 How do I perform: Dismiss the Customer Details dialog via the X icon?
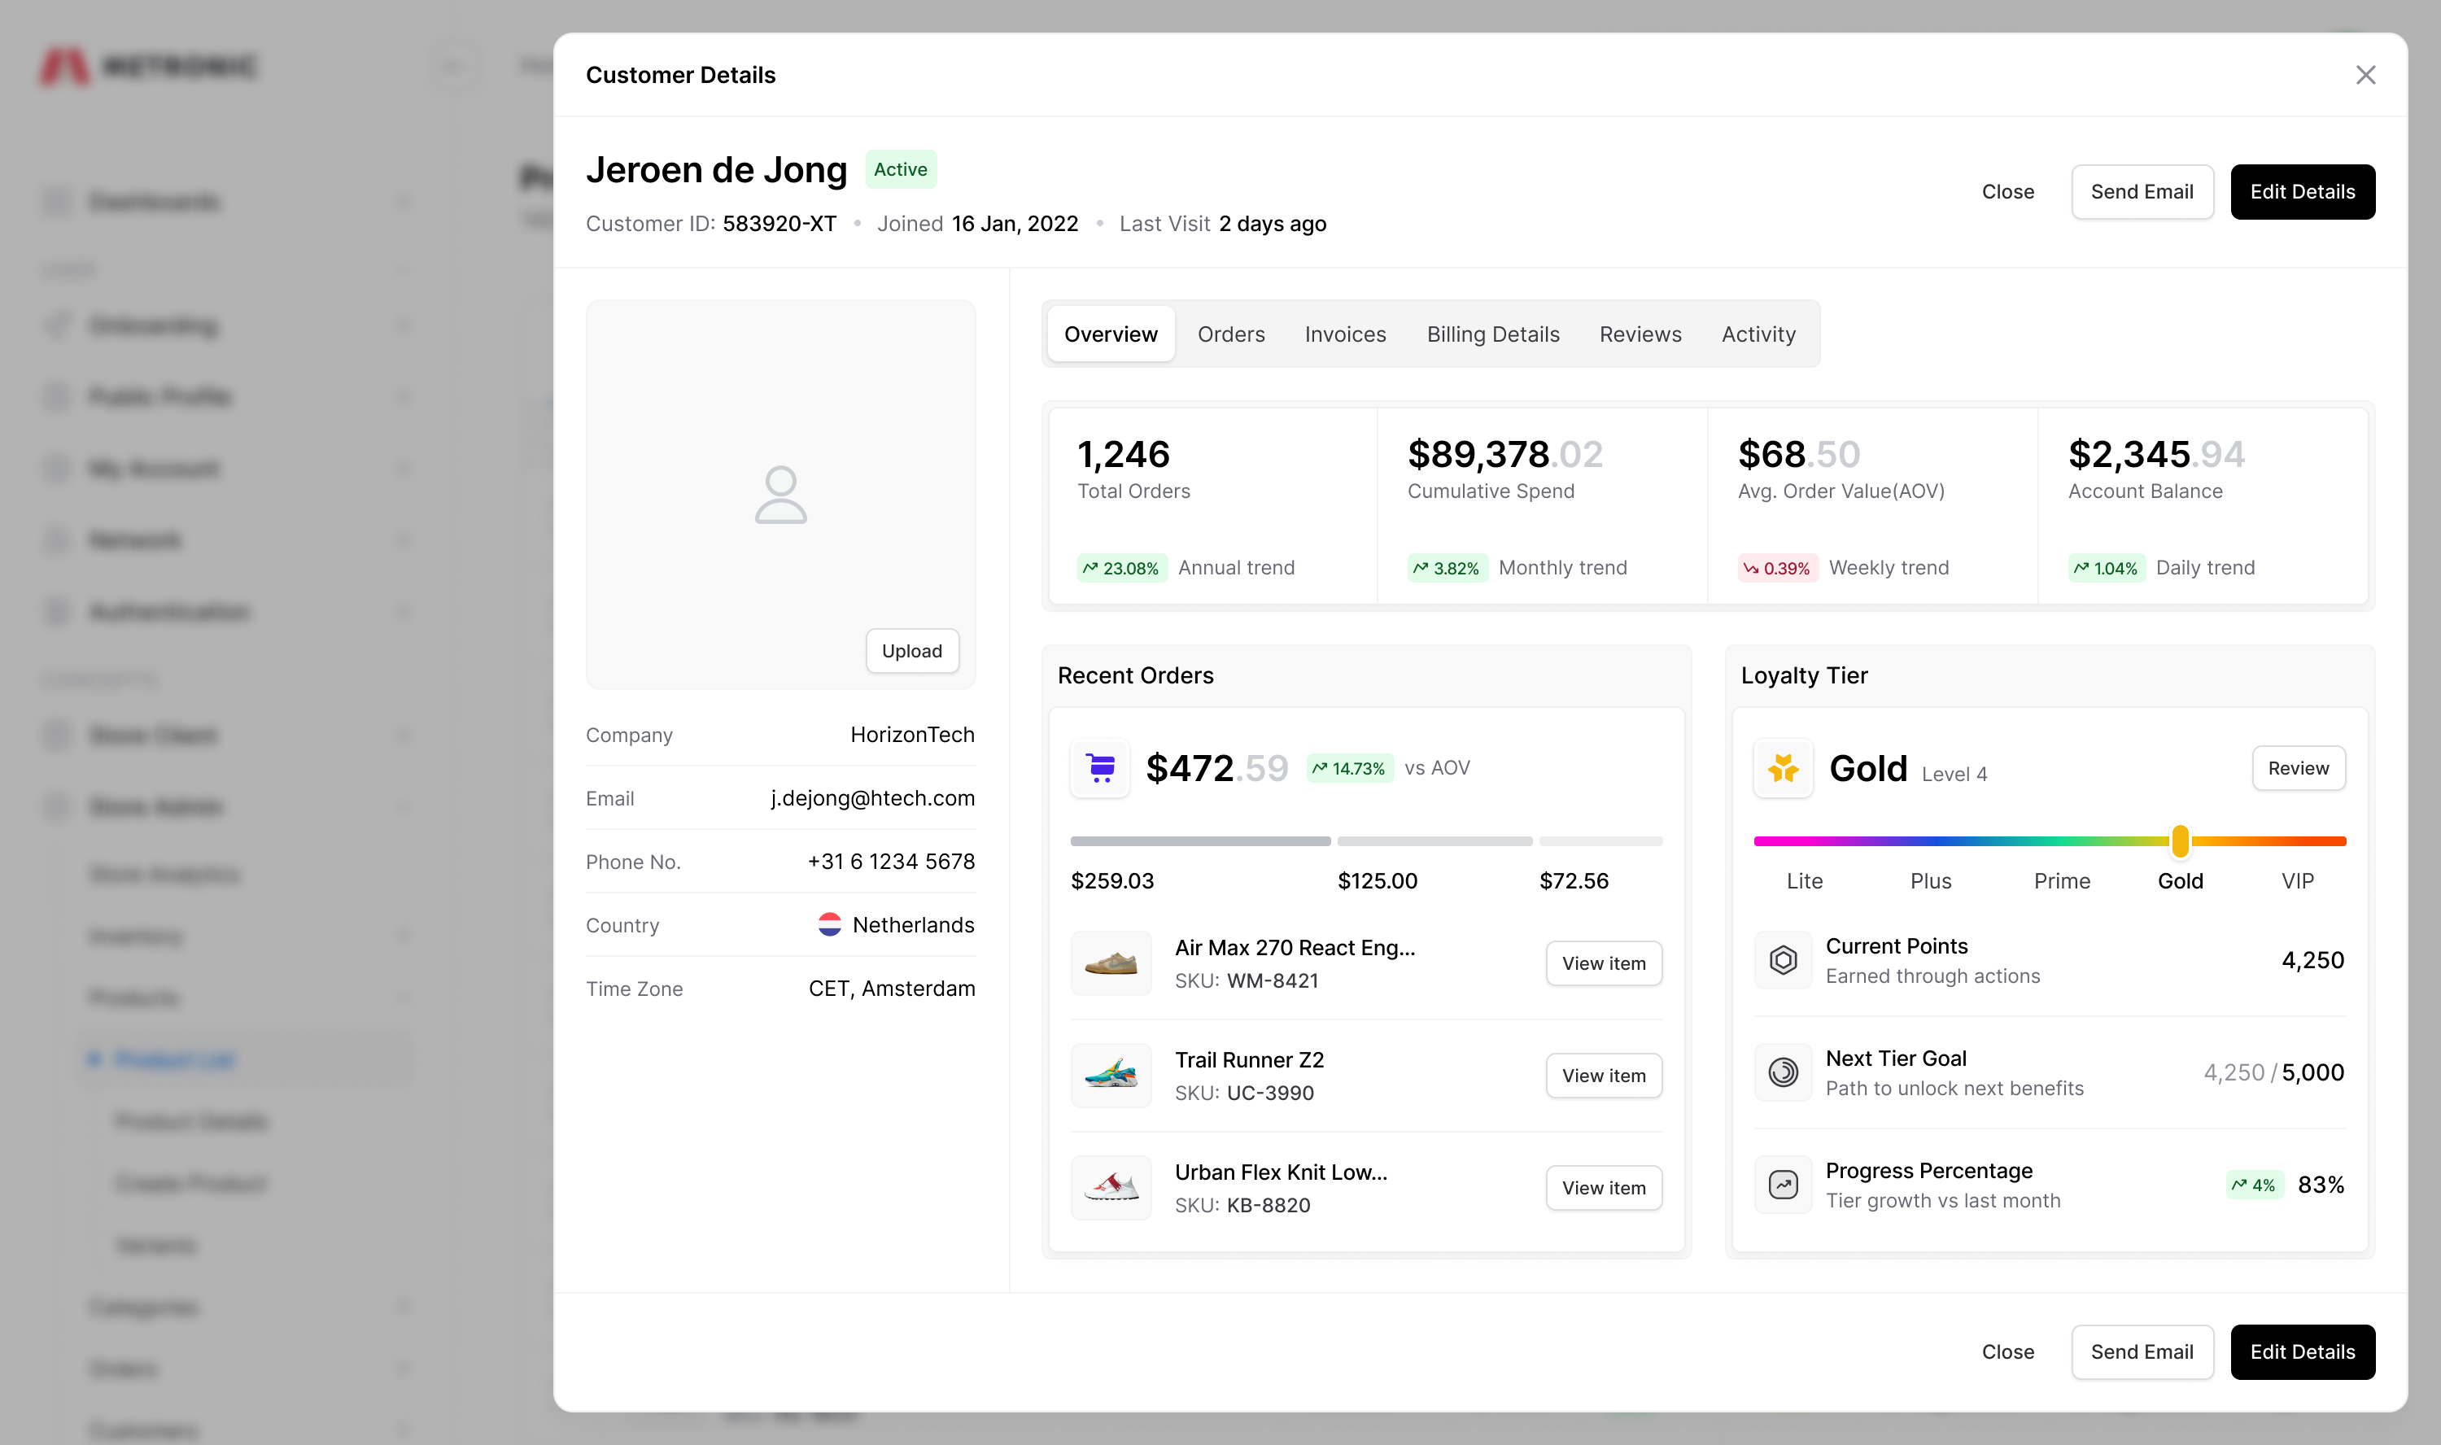[2366, 75]
